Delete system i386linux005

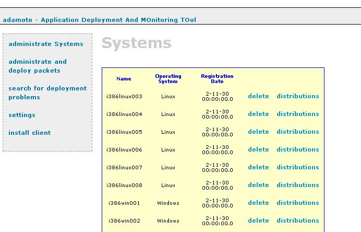point(258,132)
